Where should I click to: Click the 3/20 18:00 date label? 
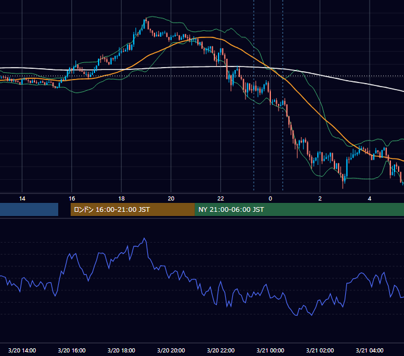121,350
